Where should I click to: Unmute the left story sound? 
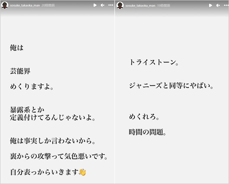[102, 5]
